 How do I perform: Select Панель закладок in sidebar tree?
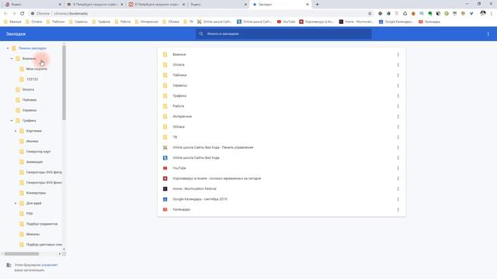coord(33,48)
